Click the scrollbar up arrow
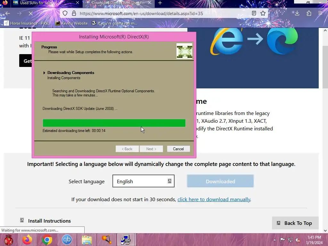Image resolution: width=328 pixels, height=246 pixels. pyautogui.click(x=325, y=30)
